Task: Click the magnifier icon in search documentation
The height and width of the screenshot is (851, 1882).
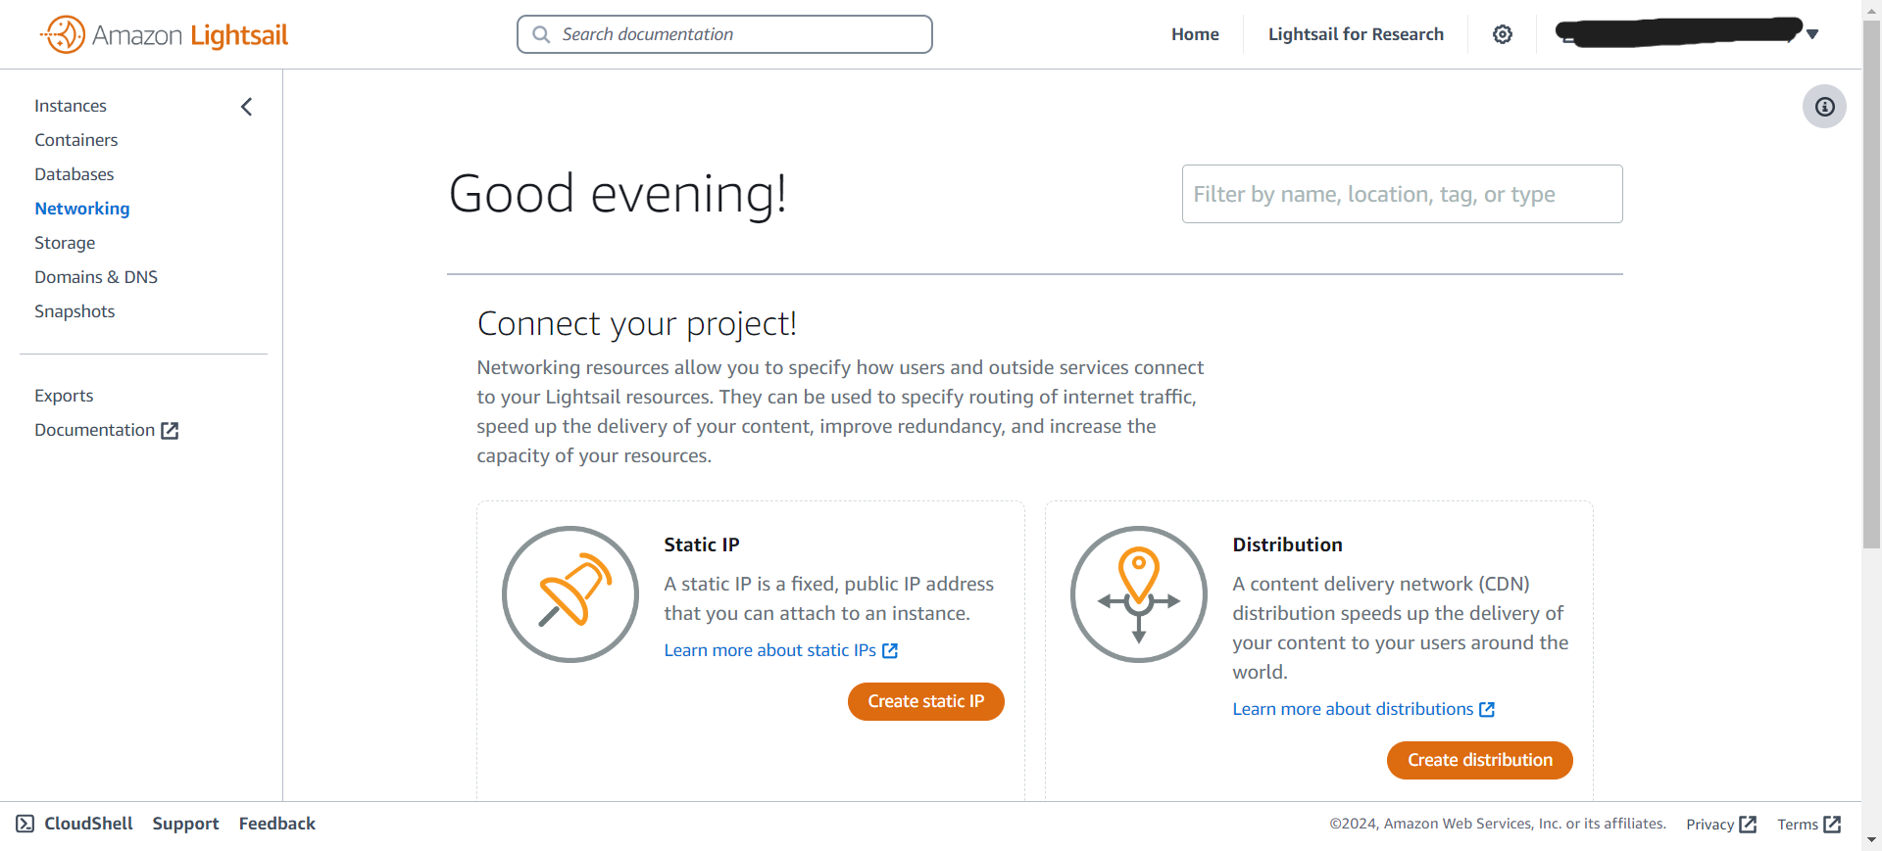Action: click(x=541, y=34)
